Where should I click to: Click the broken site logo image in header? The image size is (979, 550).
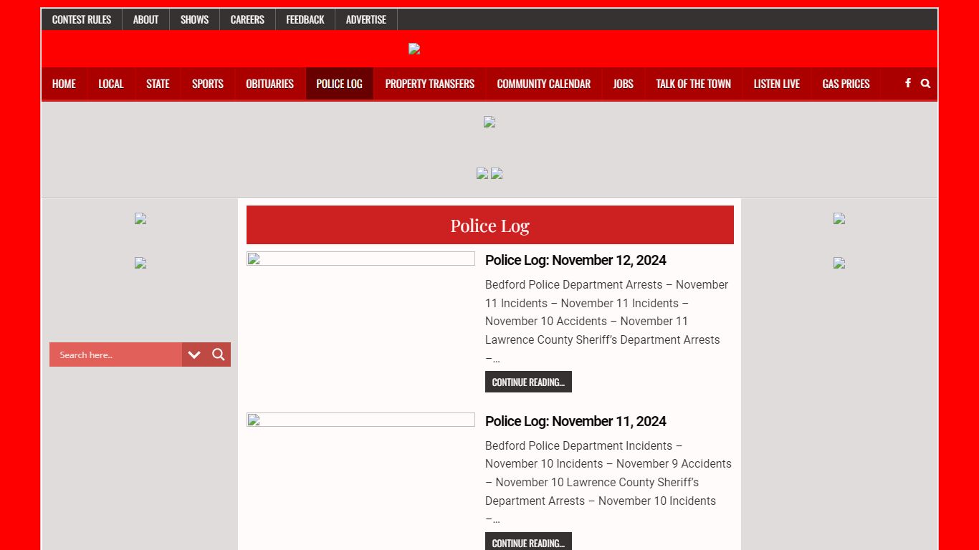point(414,49)
